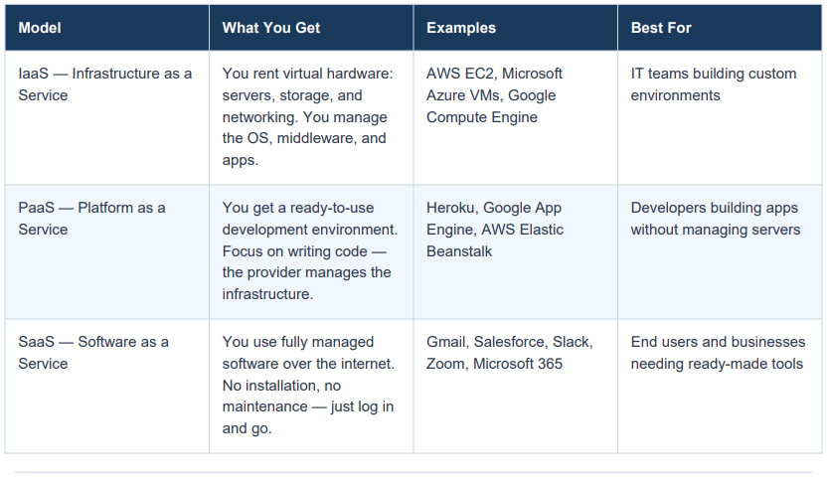Click Compute Engine text in IaaS examples
This screenshot has width=827, height=482.
pyautogui.click(x=481, y=117)
